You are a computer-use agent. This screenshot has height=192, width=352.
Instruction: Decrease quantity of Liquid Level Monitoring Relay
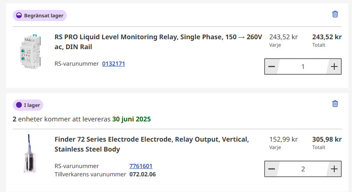click(x=272, y=66)
